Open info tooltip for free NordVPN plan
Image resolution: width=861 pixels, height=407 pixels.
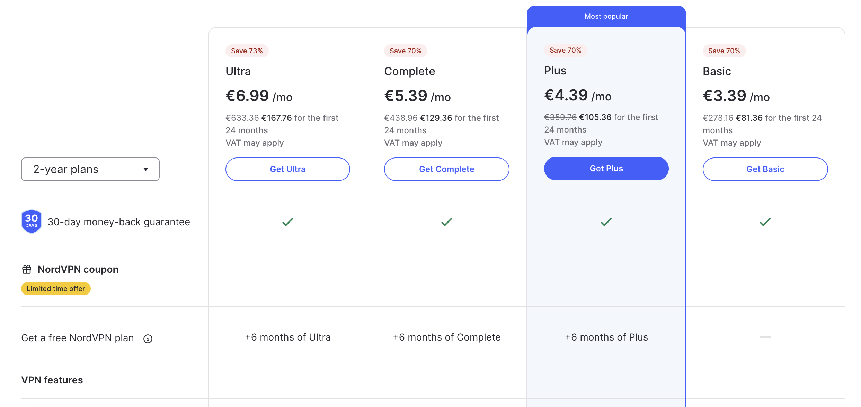point(148,339)
